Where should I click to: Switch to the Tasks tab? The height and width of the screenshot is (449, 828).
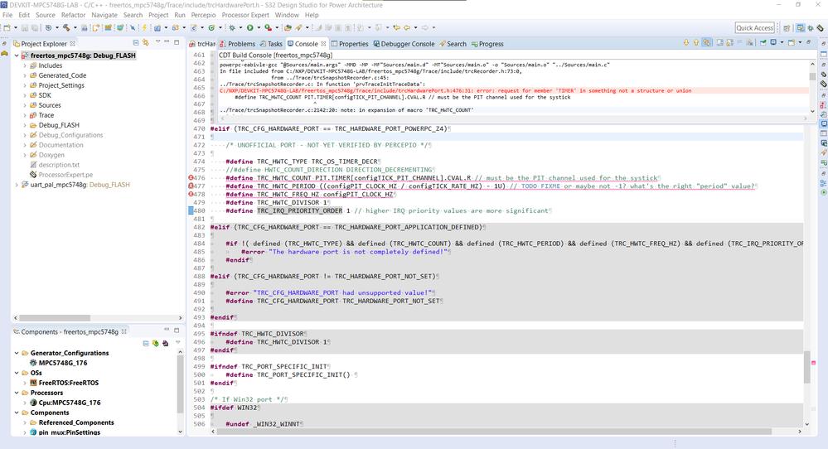(271, 44)
